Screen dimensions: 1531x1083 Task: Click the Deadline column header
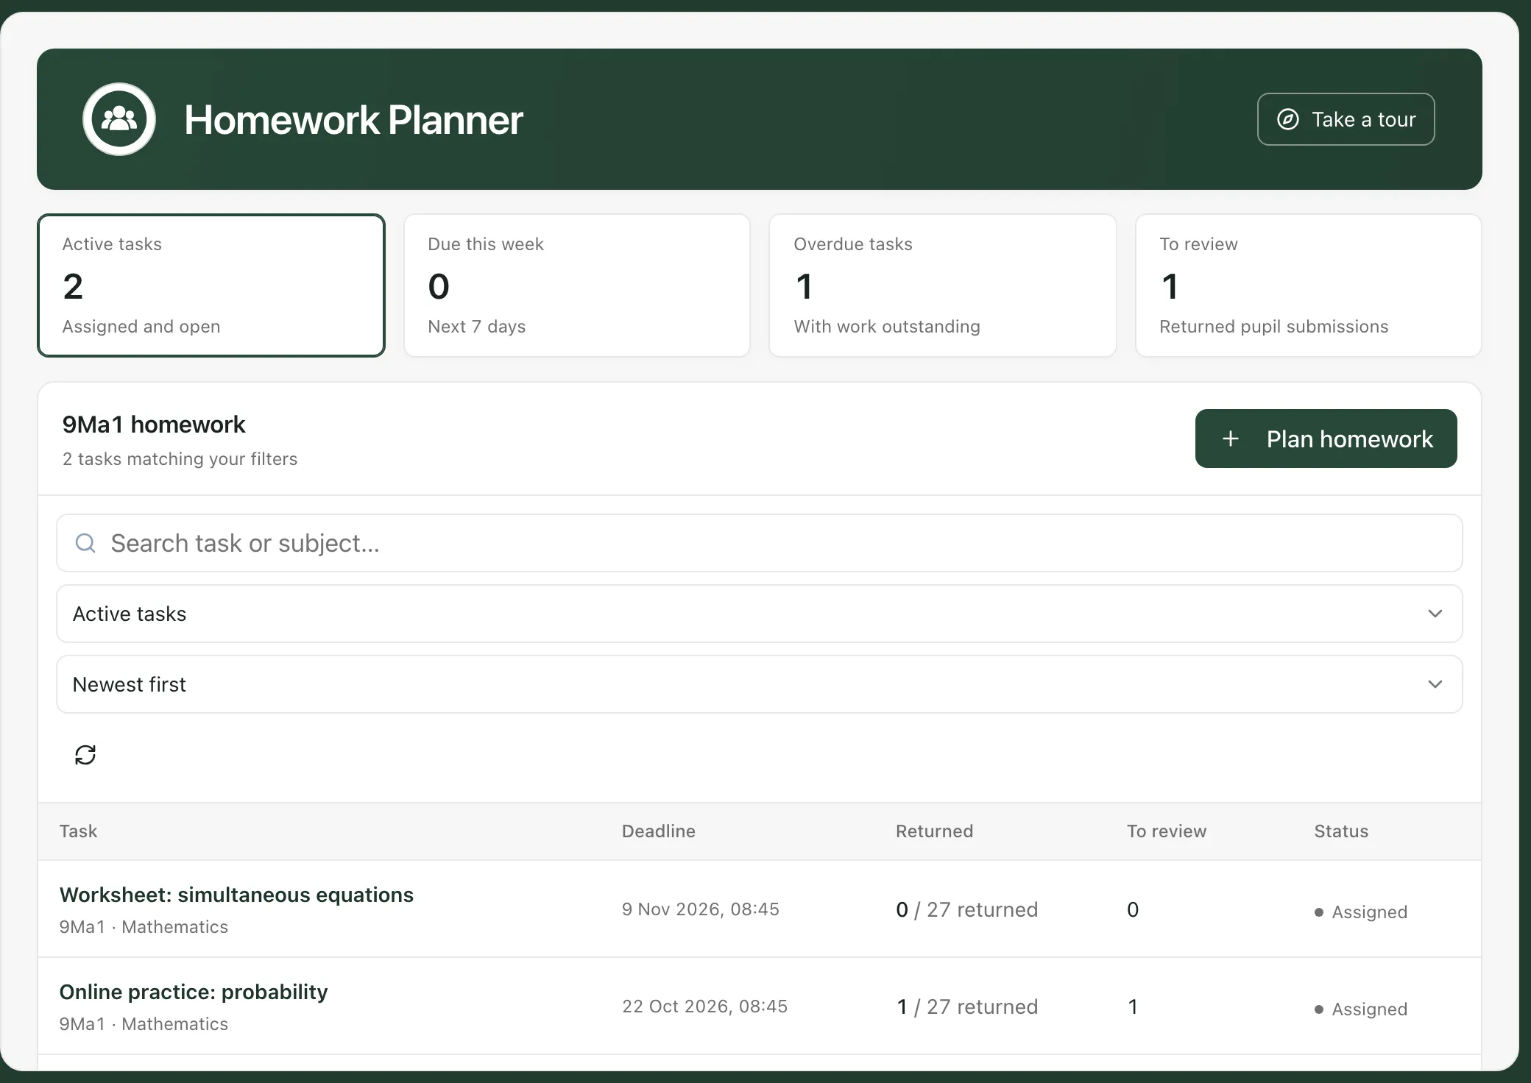point(659,831)
